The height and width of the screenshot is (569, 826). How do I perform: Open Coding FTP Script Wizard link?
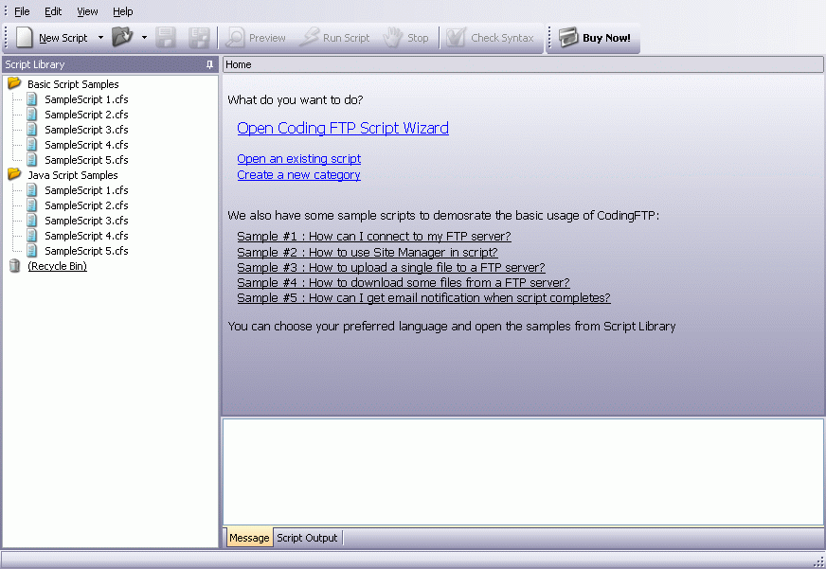pos(343,128)
